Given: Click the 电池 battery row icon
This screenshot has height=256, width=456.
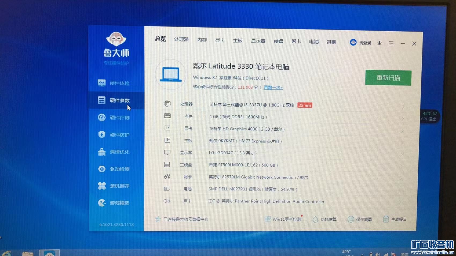Looking at the screenshot, I should click(167, 189).
